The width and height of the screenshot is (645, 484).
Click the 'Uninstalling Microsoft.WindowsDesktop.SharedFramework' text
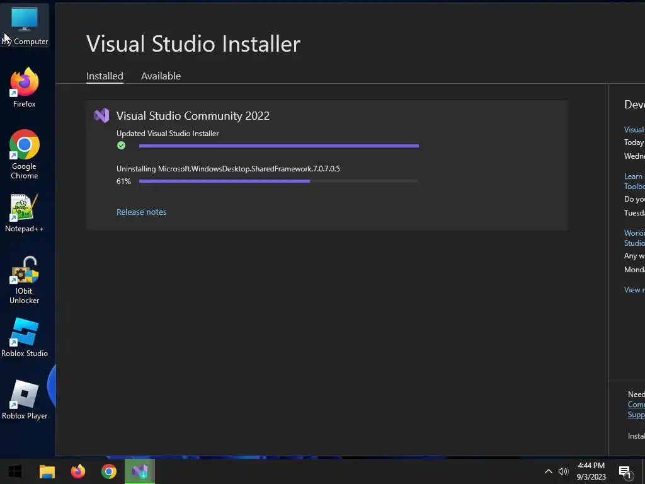point(228,169)
